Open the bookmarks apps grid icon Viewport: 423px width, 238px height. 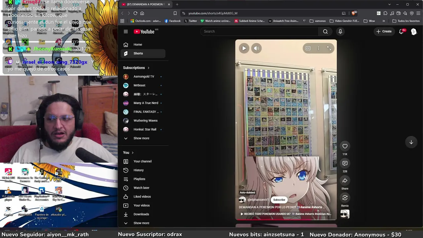pos(122,21)
